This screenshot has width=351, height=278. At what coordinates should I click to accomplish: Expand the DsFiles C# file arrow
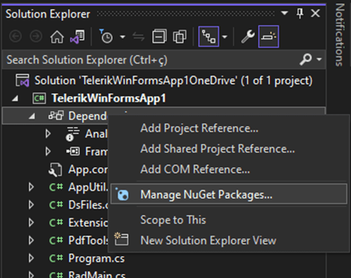(x=31, y=205)
